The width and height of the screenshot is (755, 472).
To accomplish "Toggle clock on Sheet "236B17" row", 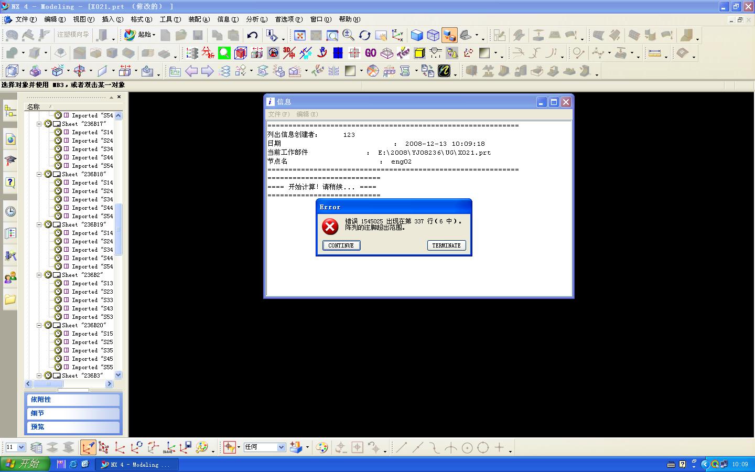I will [x=48, y=124].
